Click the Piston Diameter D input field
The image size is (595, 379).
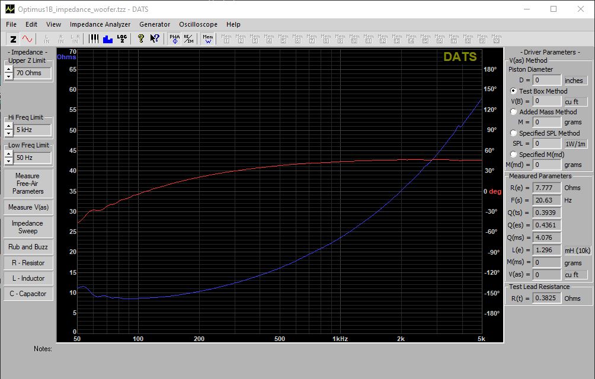(x=547, y=80)
